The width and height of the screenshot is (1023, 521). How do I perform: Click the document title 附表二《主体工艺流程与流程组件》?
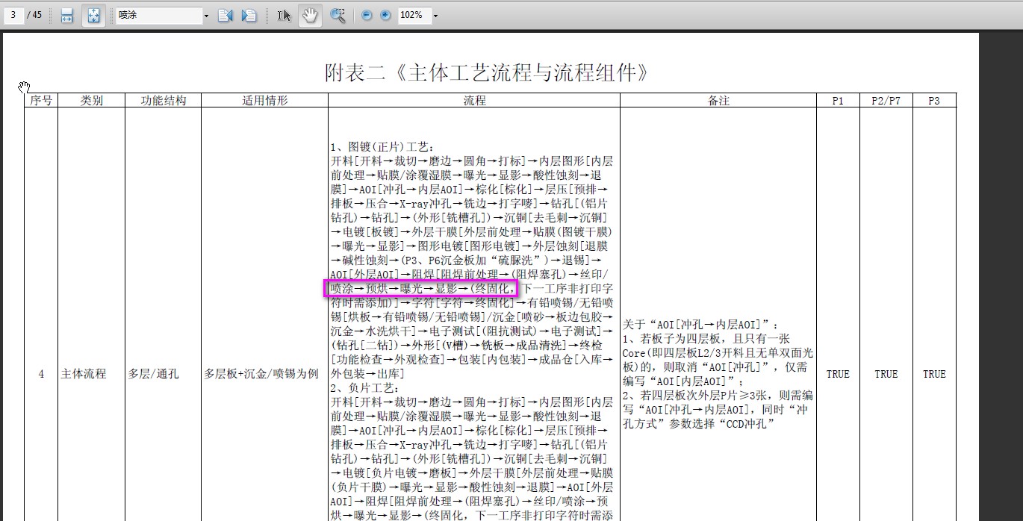point(486,72)
